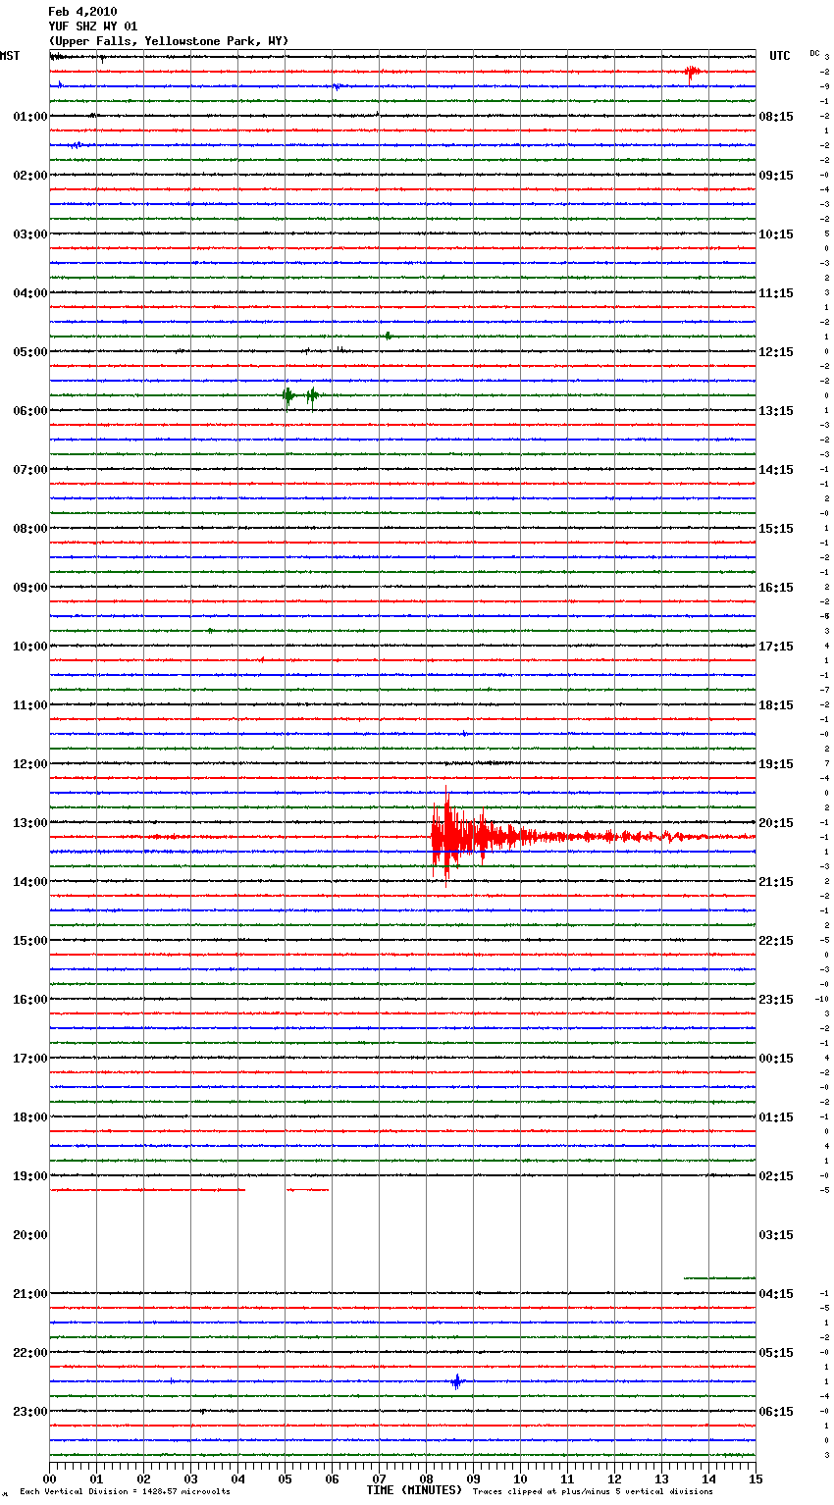Screen dimensions: 834x1505
Task: Click the '04:15' UTC time label
Action: click(776, 1294)
